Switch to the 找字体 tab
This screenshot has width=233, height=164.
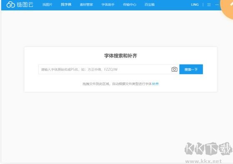pyautogui.click(x=66, y=5)
